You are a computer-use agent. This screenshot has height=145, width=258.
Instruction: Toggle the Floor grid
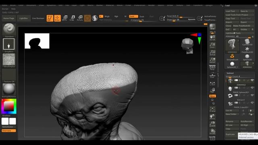tap(212, 75)
